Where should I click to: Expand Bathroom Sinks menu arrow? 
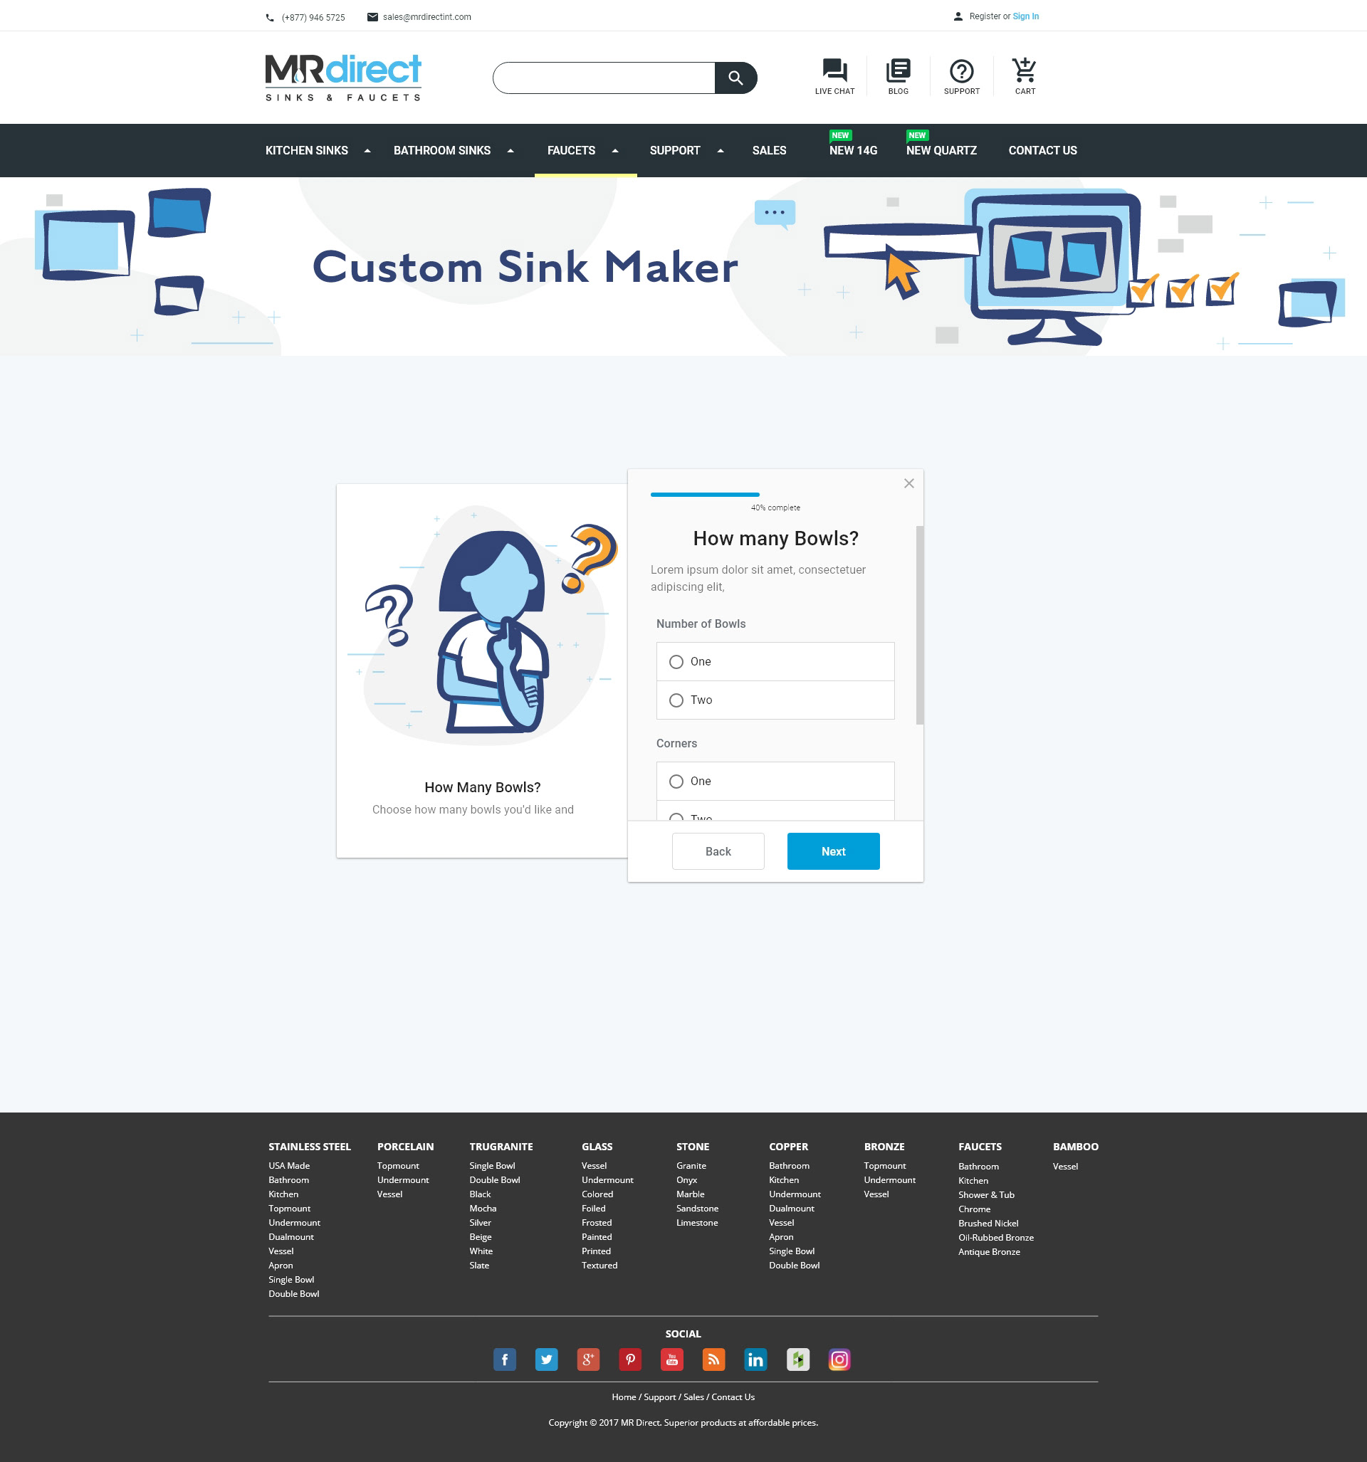(510, 151)
